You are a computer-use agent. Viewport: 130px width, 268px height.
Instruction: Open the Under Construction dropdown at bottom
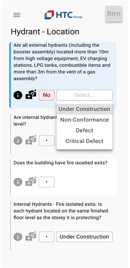(84, 237)
